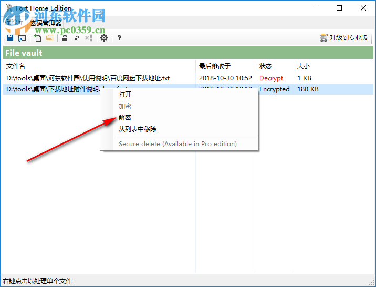Maximize the Fort Home Edition window
376x287 pixels.
pos(339,8)
